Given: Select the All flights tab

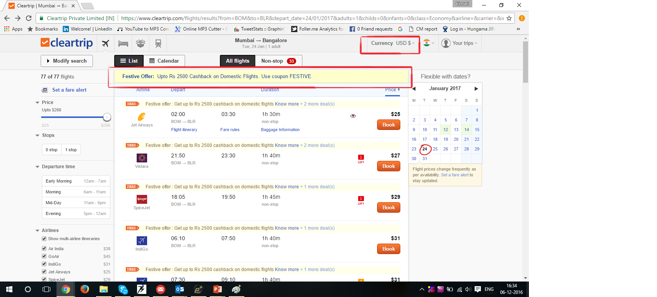Looking at the screenshot, I should [238, 61].
